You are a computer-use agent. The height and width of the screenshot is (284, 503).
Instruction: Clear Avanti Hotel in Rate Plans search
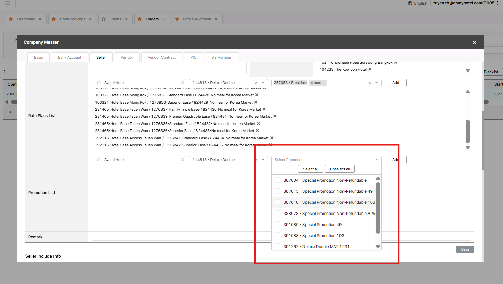[x=182, y=83]
